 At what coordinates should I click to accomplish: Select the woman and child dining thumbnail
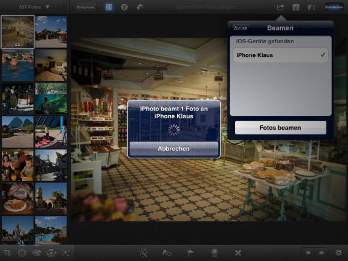[18, 166]
